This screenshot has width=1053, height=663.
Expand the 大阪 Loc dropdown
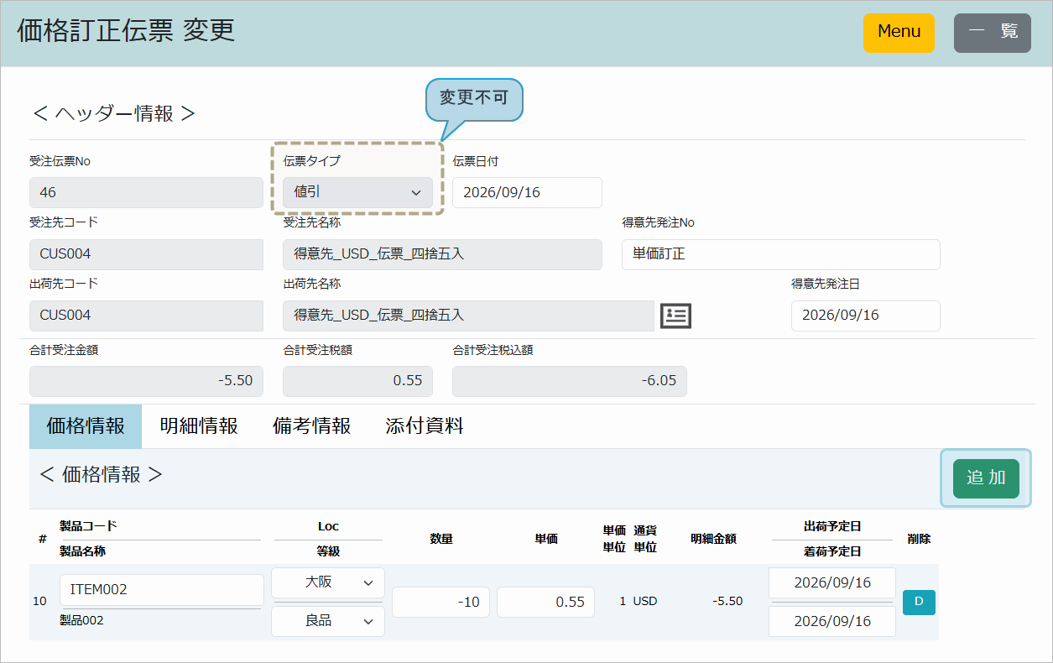pos(328,582)
